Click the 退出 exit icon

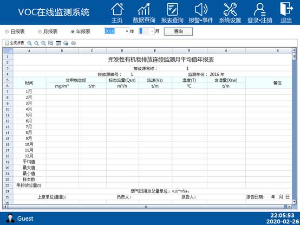286,13
